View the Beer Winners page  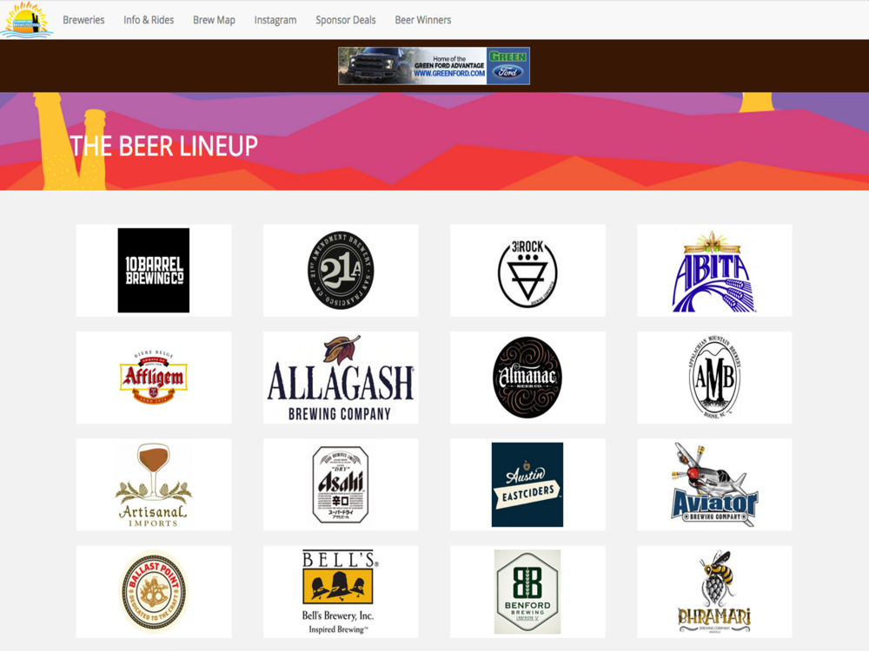[x=423, y=20]
